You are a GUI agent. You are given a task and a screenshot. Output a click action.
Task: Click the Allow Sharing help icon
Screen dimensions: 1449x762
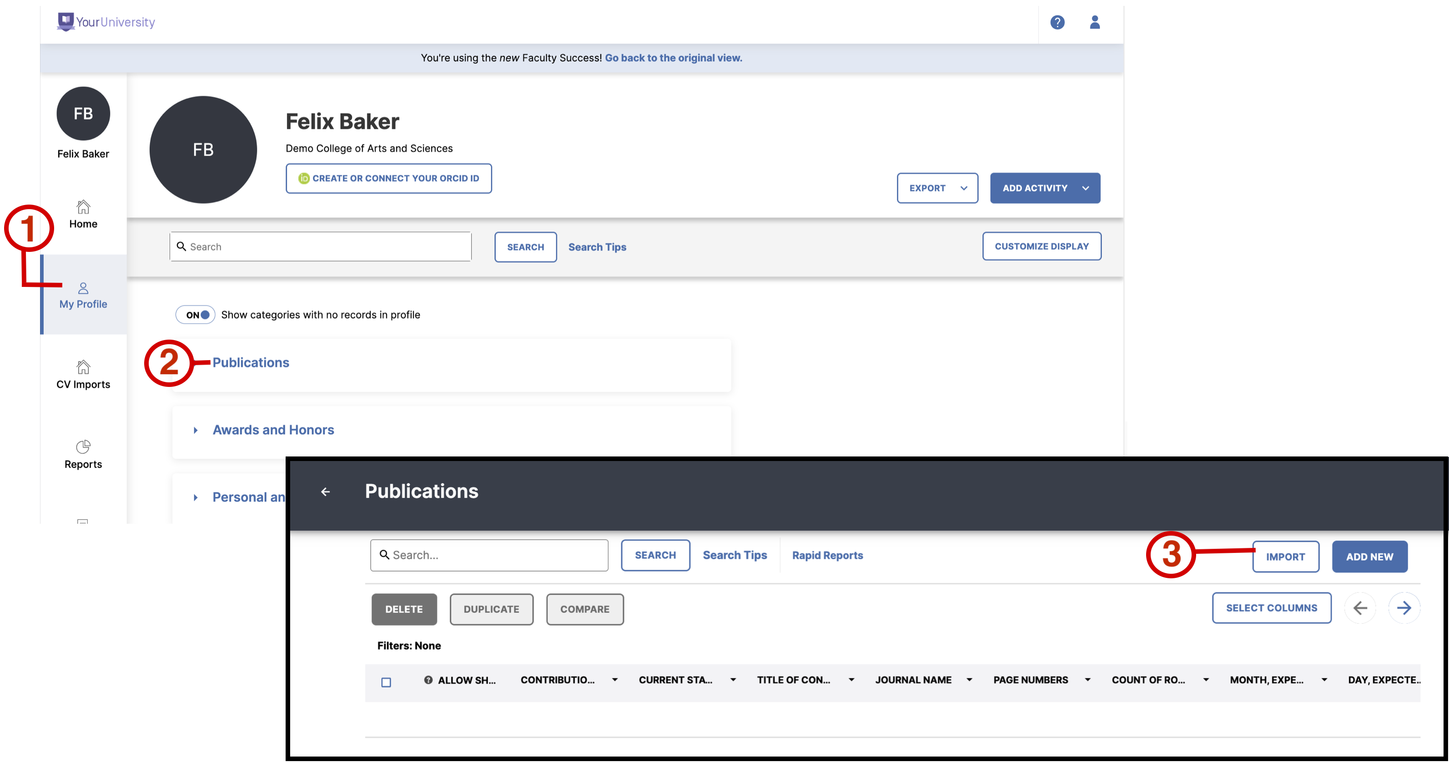coord(428,680)
